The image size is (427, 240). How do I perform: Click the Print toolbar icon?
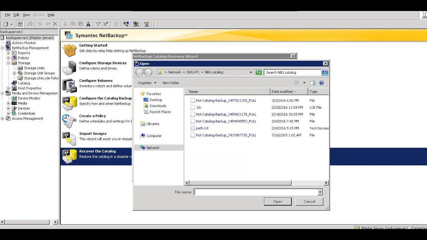click(30, 24)
